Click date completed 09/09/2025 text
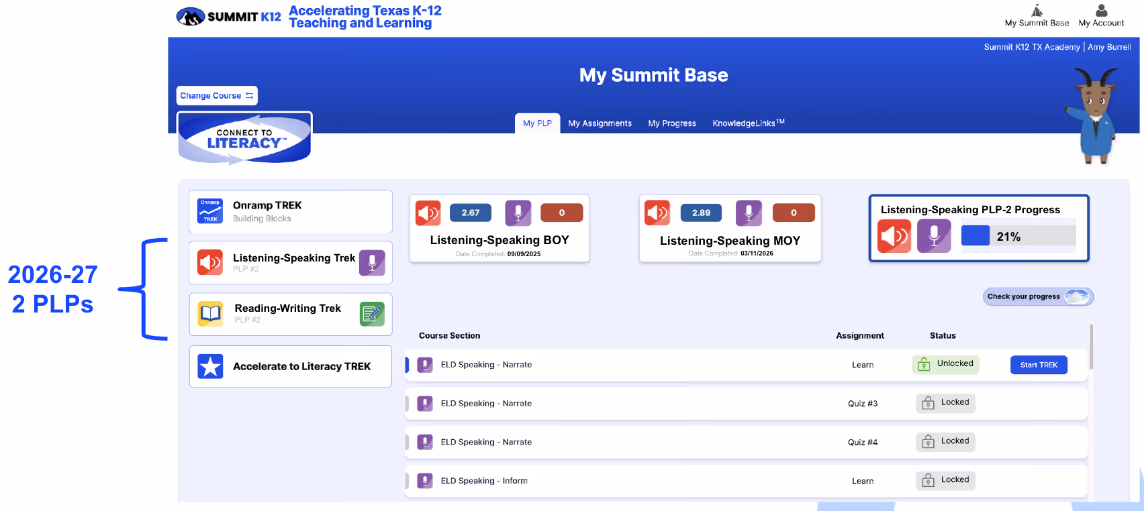The height and width of the screenshot is (511, 1144). pos(498,254)
